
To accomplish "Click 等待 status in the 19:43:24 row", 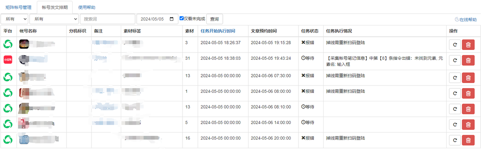I will tap(307, 59).
